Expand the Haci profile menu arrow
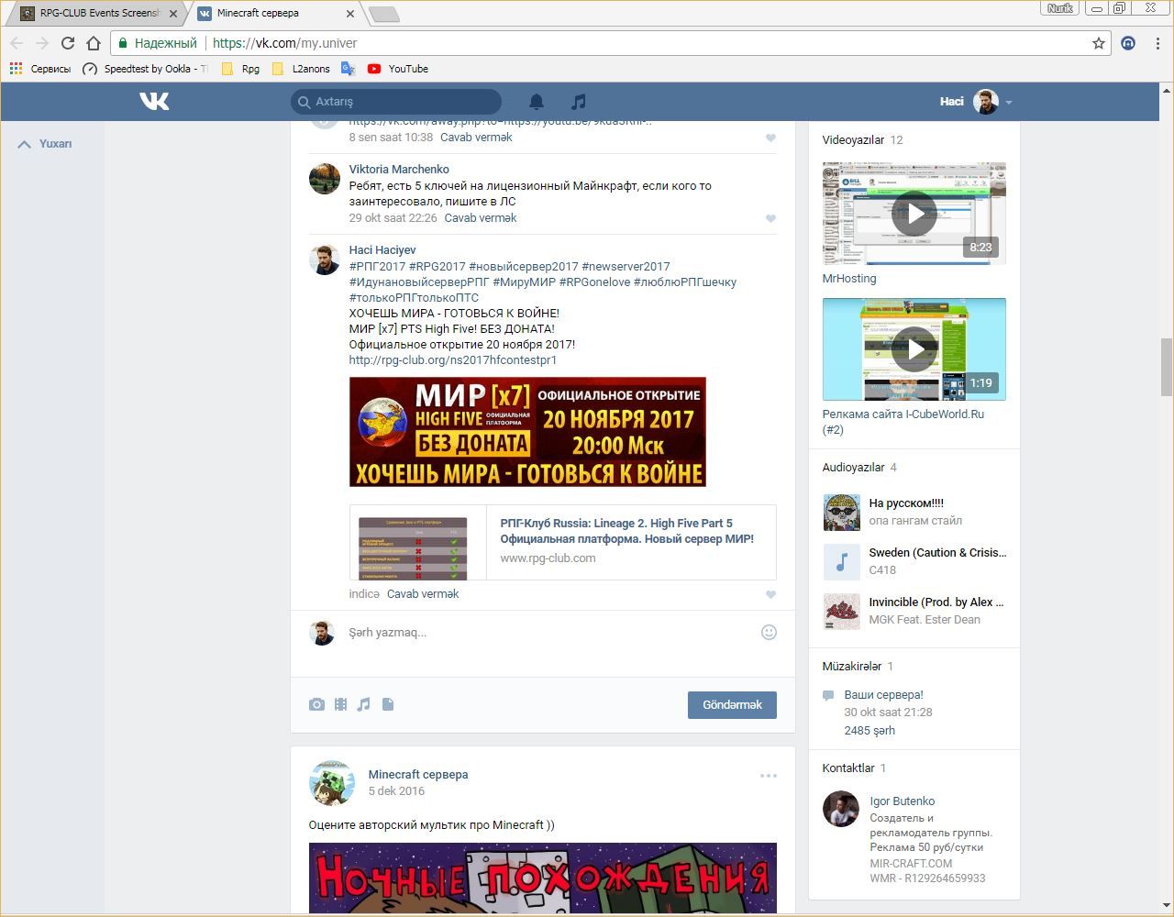Viewport: 1174px width, 917px height. [x=1009, y=103]
